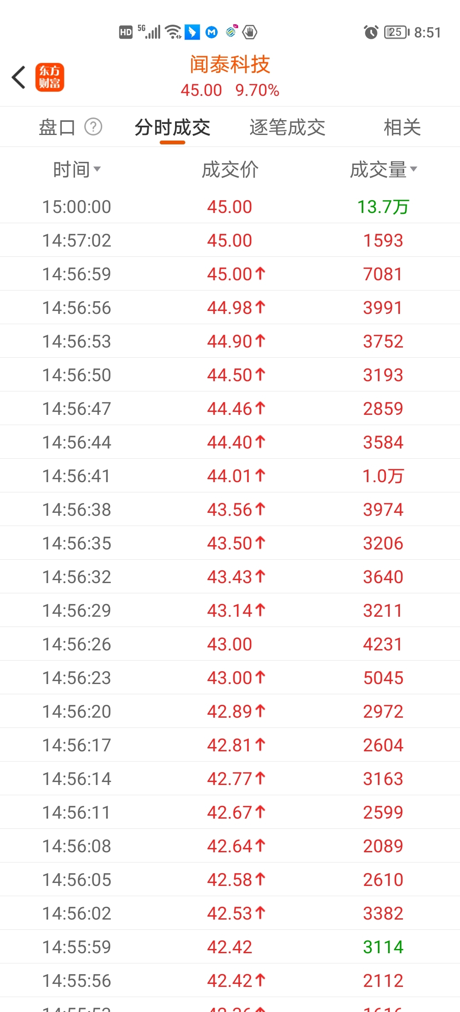Expand the 成交量 sort dropdown arrow
460x1012 pixels.
tap(413, 169)
